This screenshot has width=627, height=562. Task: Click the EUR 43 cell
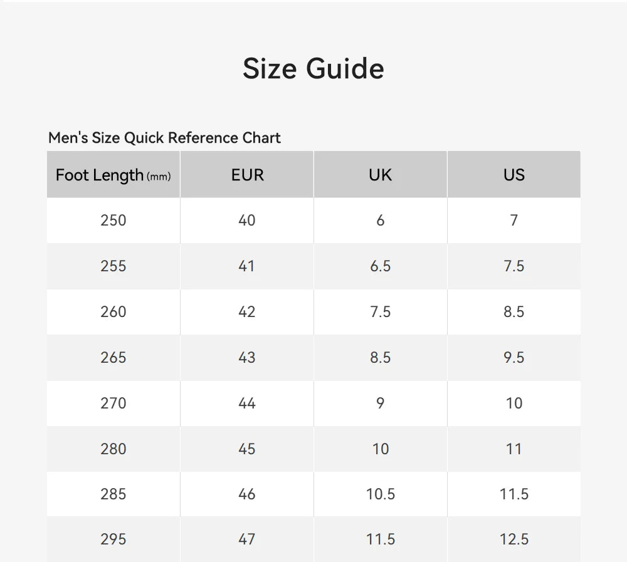(x=247, y=358)
